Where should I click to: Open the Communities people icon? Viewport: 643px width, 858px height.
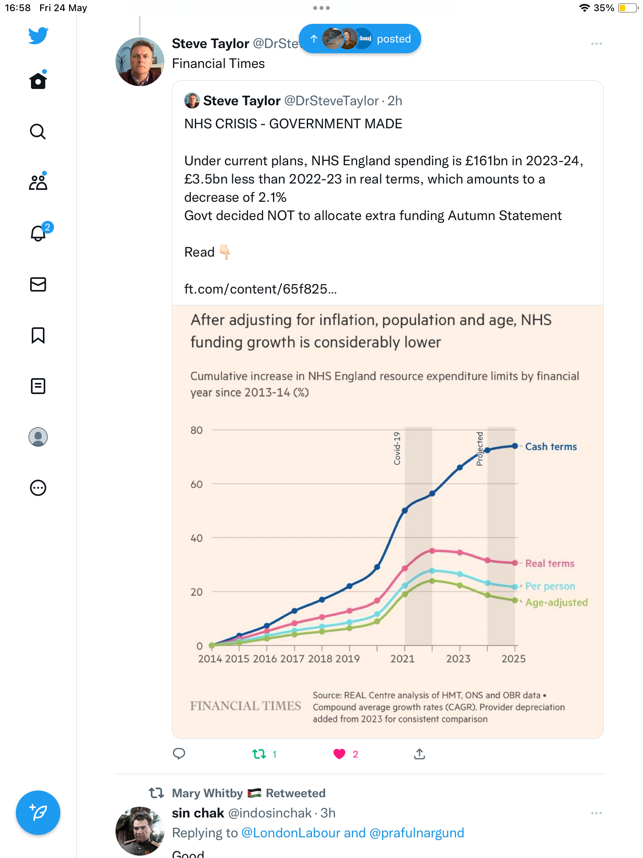pos(38,182)
